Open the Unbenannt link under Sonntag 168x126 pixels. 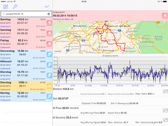tap(5, 27)
